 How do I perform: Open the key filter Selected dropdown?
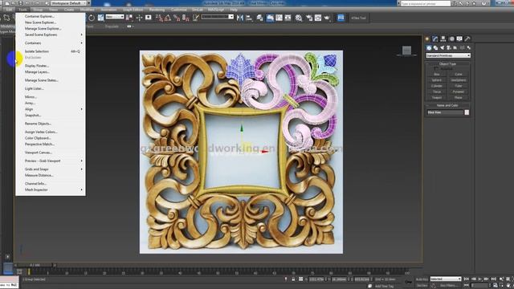click(446, 279)
